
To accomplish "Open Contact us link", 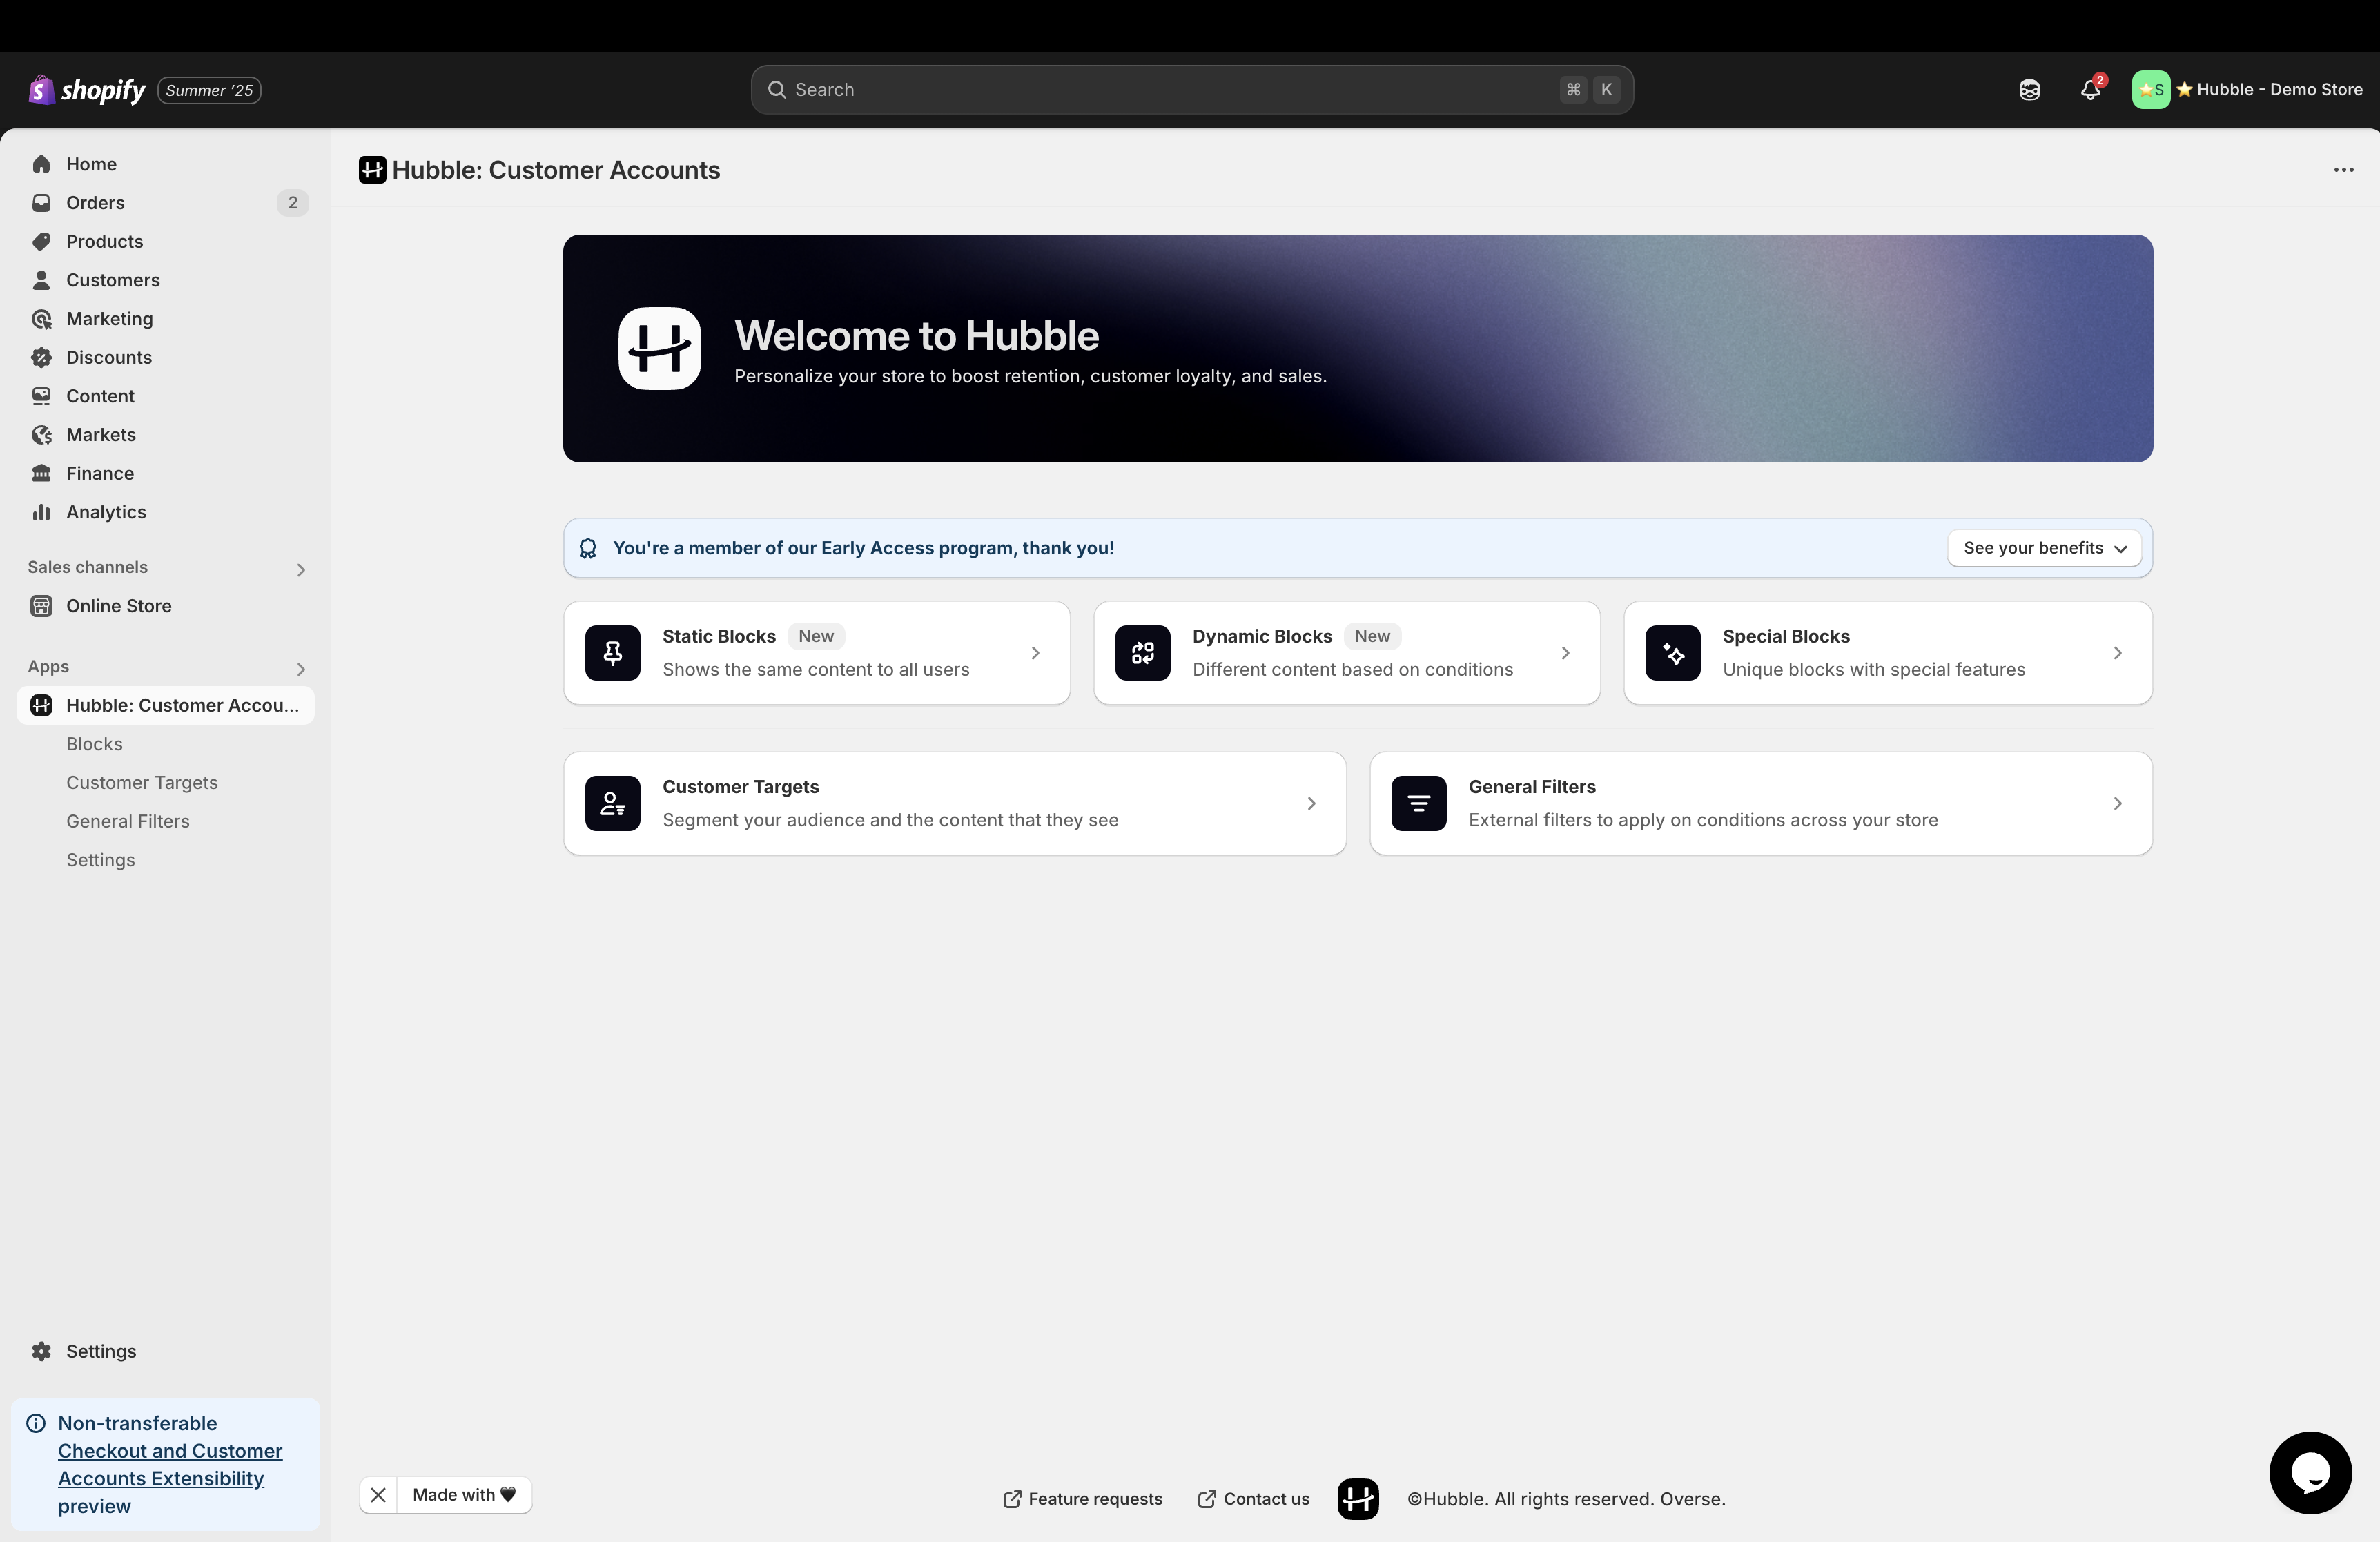I will click(x=1253, y=1499).
